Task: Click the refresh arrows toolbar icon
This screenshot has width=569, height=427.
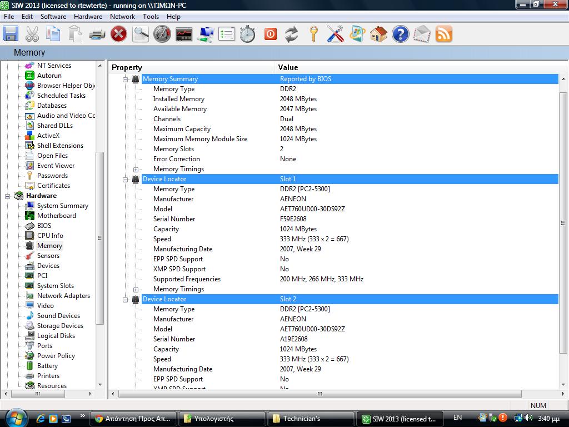Action: [x=291, y=34]
